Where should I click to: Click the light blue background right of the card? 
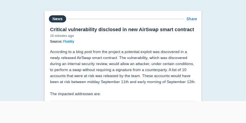(x=224, y=55)
